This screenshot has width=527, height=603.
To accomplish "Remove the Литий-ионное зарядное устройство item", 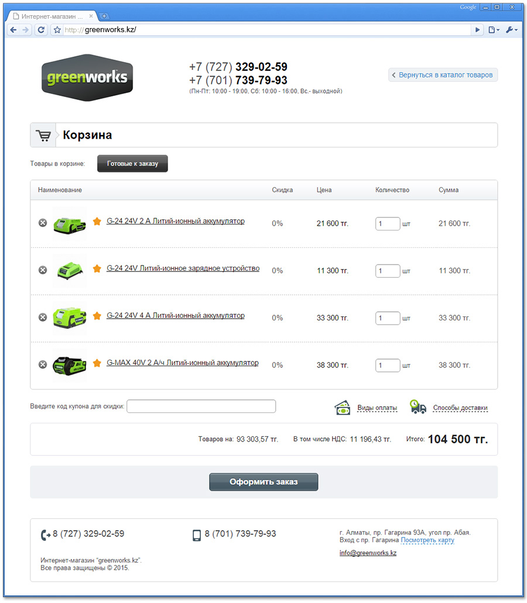I will (43, 270).
